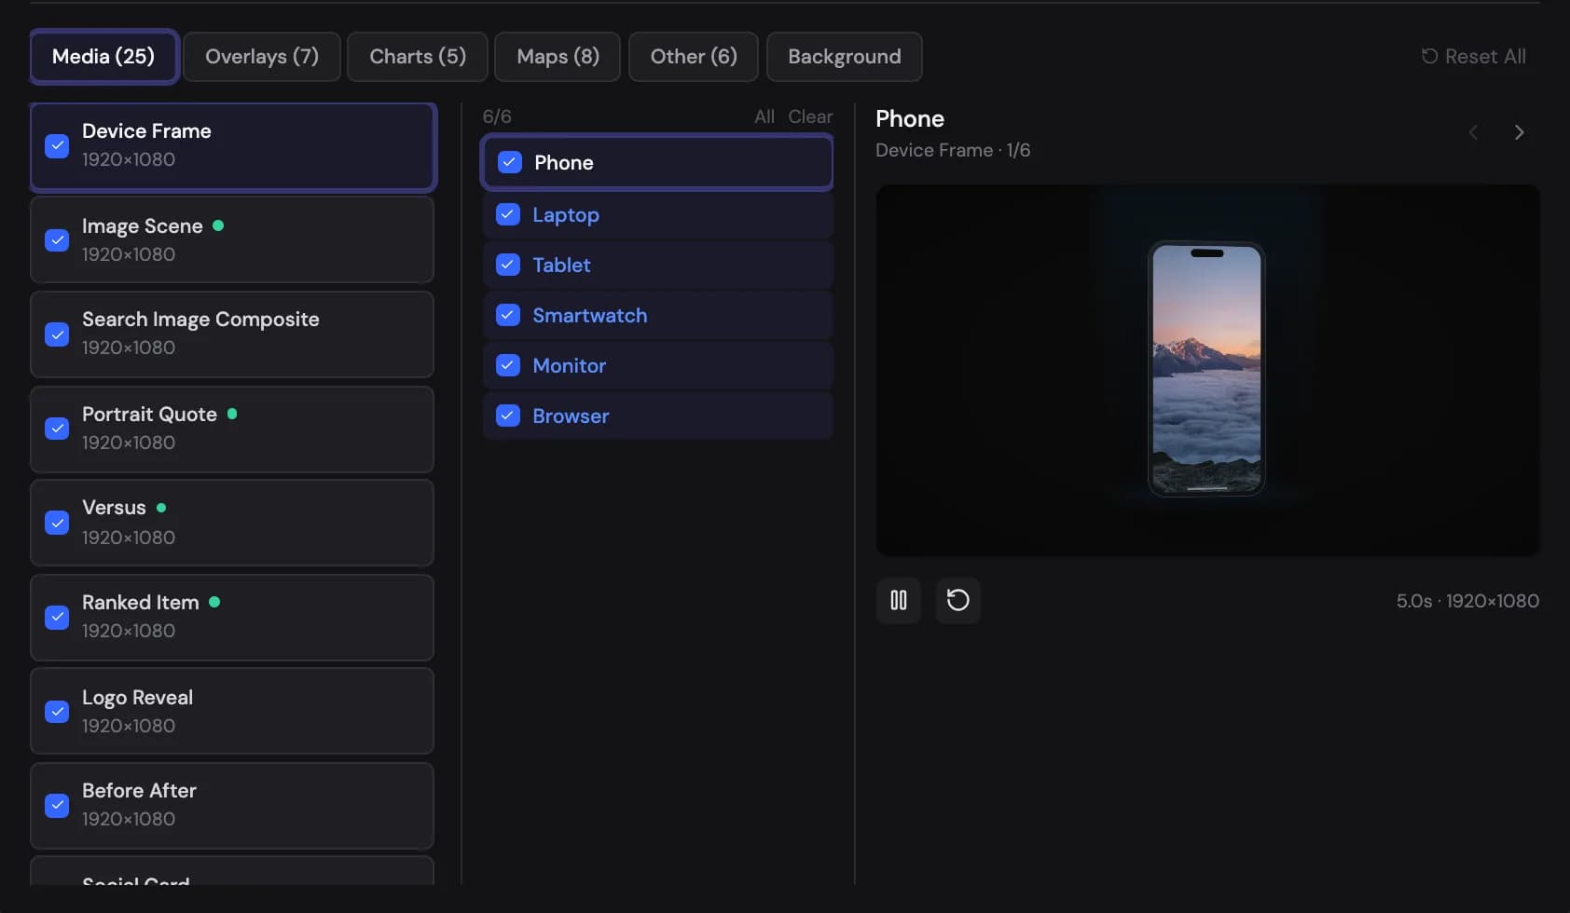This screenshot has height=913, width=1570.
Task: Open the Maps (8) tab
Action: (x=558, y=57)
